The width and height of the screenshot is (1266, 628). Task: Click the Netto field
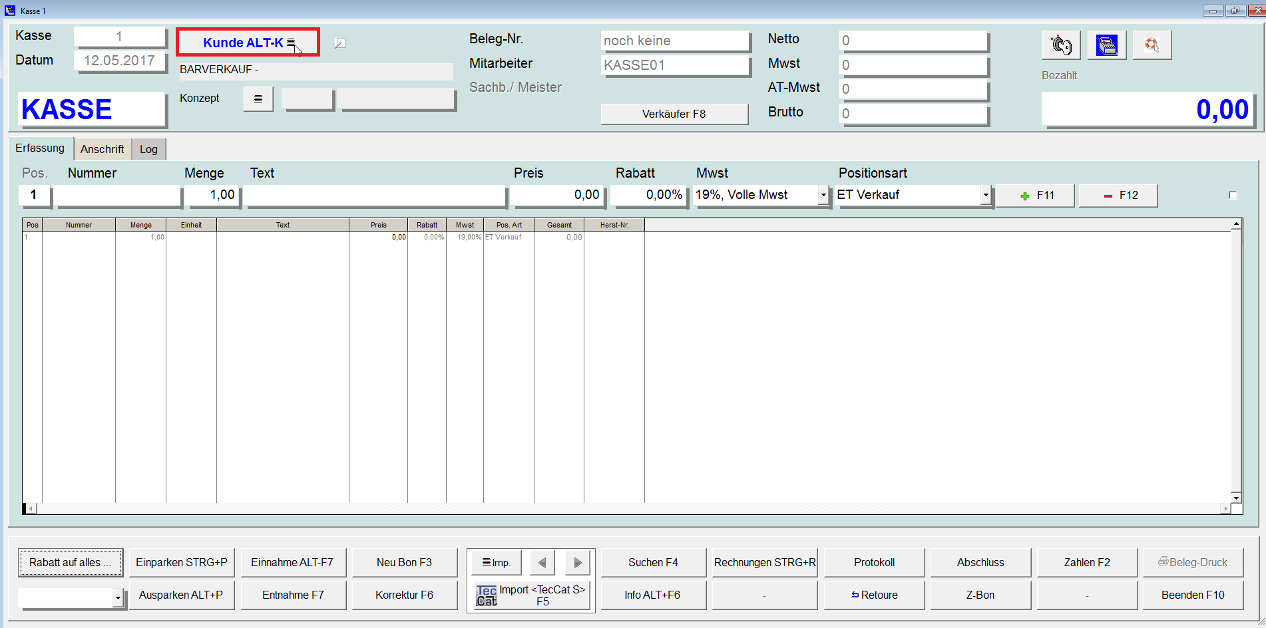pyautogui.click(x=913, y=41)
